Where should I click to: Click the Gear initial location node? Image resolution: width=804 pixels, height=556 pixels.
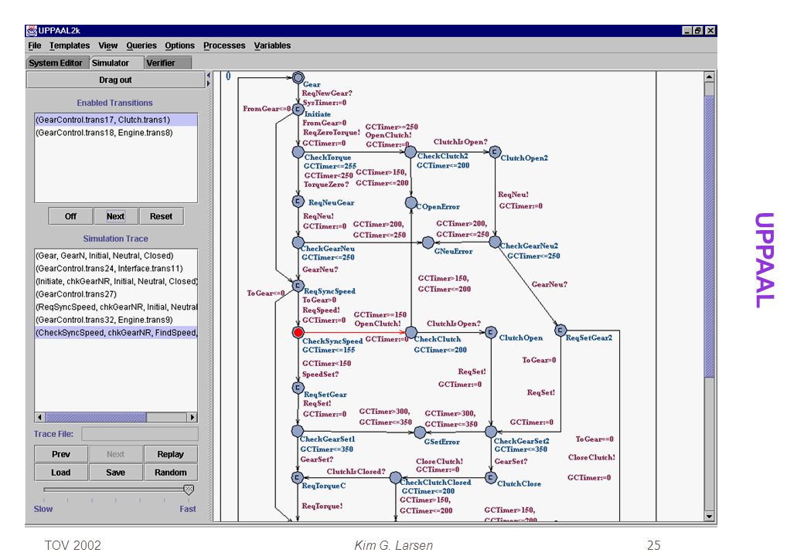point(298,78)
